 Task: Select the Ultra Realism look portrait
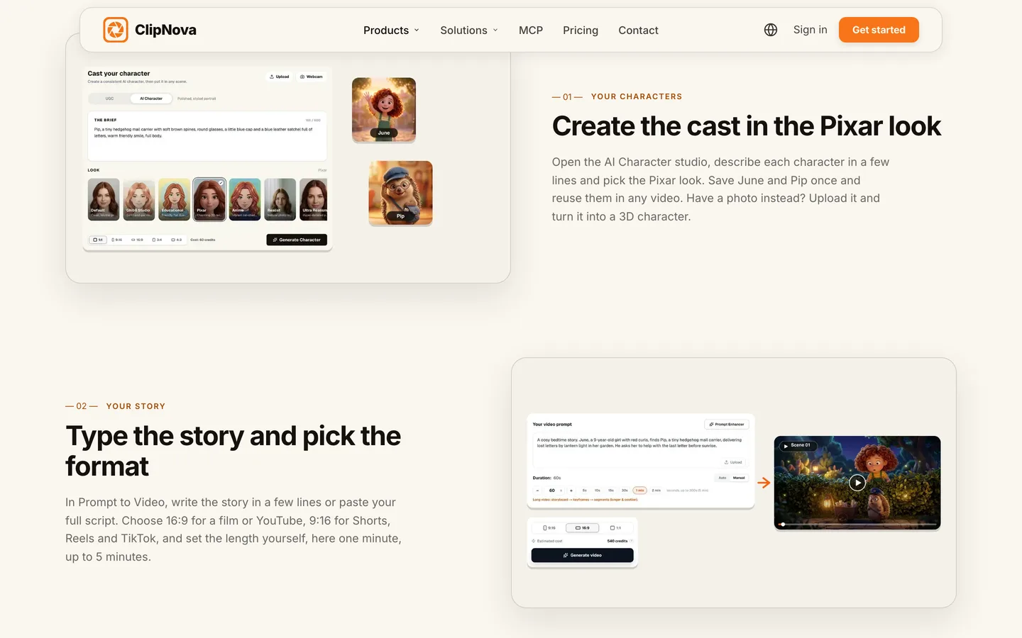(x=313, y=199)
